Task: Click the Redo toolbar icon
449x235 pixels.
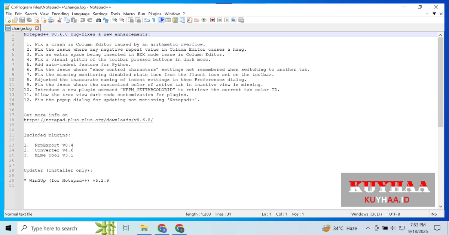Action: 90,20
